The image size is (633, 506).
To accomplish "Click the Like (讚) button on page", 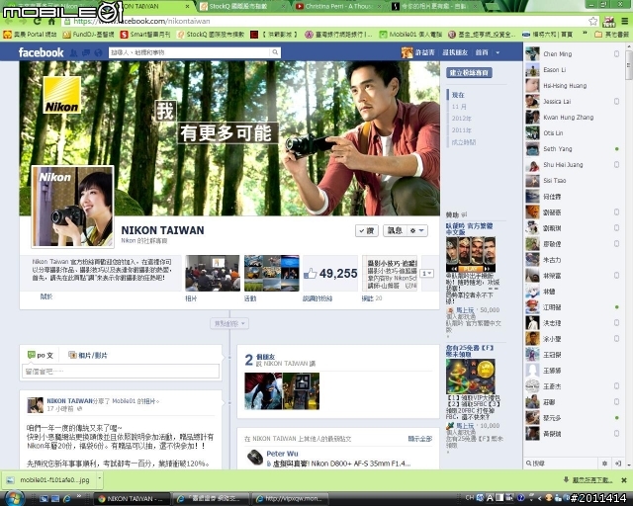I will pos(367,231).
